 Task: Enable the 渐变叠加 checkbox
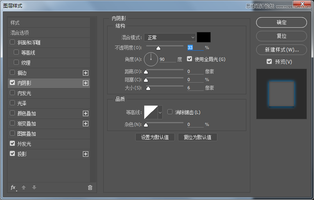(12, 123)
